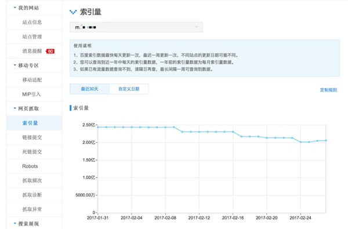The image size is (348, 229).
Task: Collapse the 移动专区 section arrow
Action: tap(15, 66)
